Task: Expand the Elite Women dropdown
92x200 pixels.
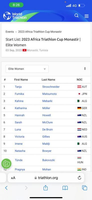Action: click(27, 69)
